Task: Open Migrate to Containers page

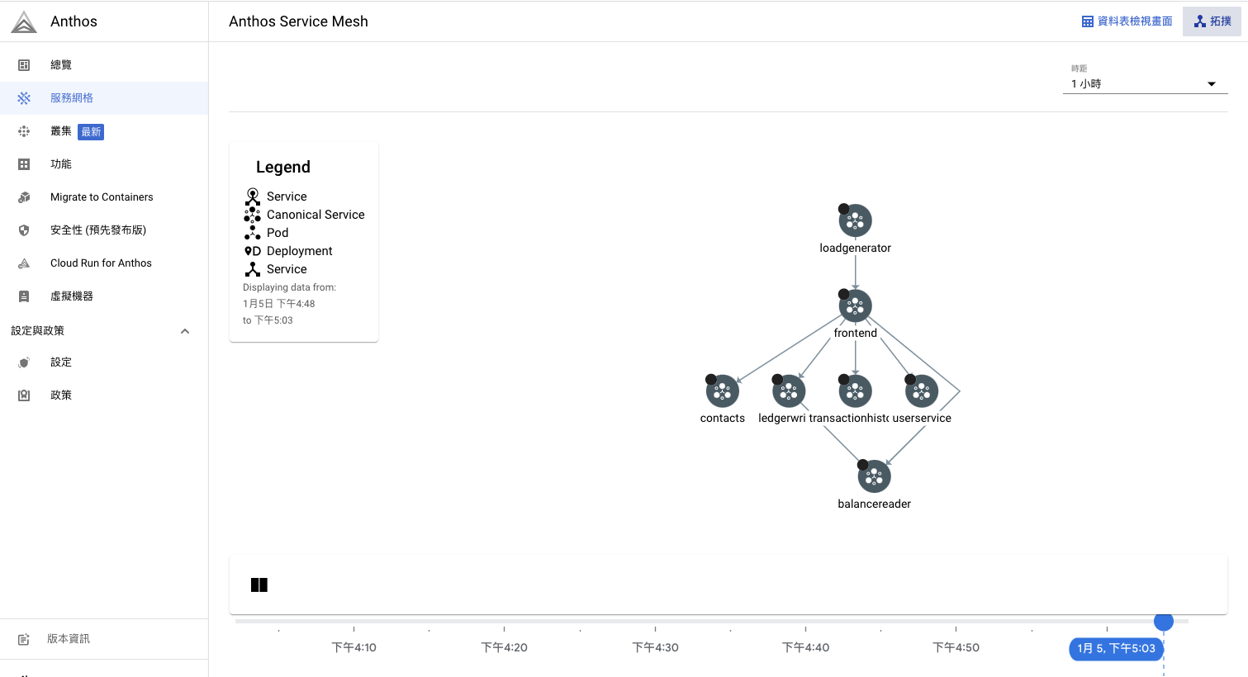Action: (102, 197)
